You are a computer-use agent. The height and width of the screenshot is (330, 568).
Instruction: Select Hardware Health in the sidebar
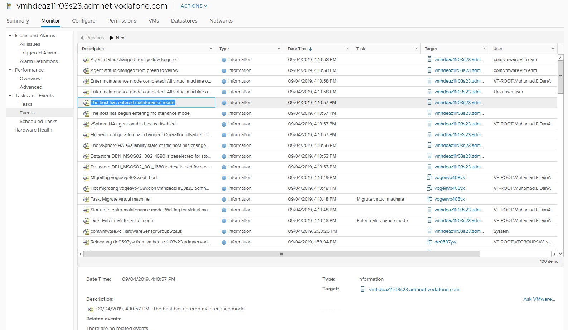pos(33,130)
